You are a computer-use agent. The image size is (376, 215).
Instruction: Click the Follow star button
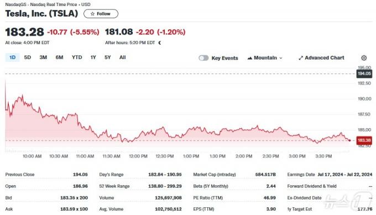(101, 14)
